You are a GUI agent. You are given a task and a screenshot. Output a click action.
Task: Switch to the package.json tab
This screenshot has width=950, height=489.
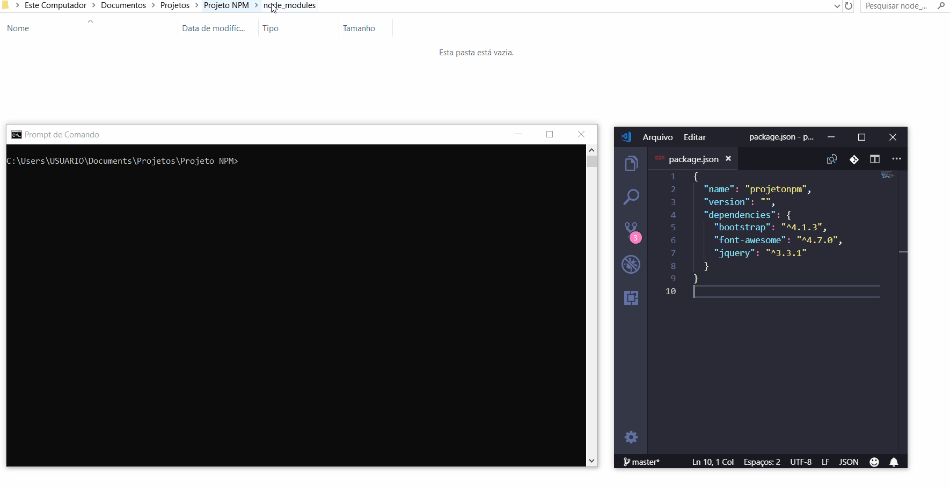[x=693, y=159]
